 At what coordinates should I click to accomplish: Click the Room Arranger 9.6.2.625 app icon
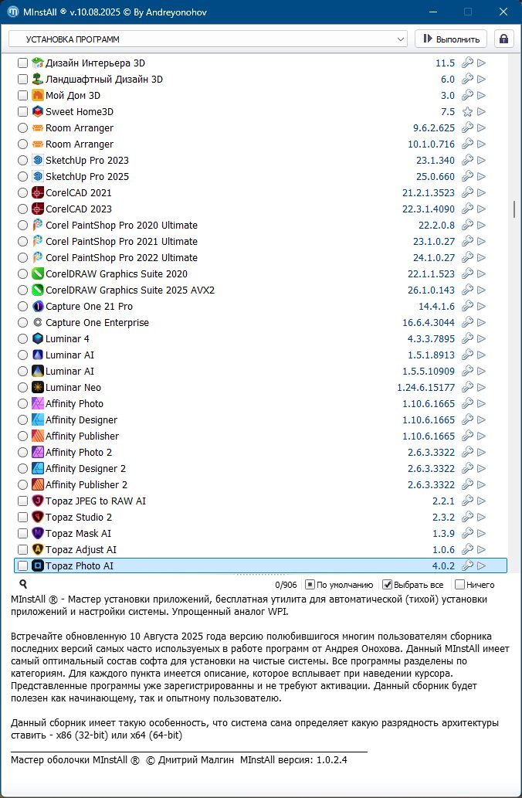(x=38, y=128)
